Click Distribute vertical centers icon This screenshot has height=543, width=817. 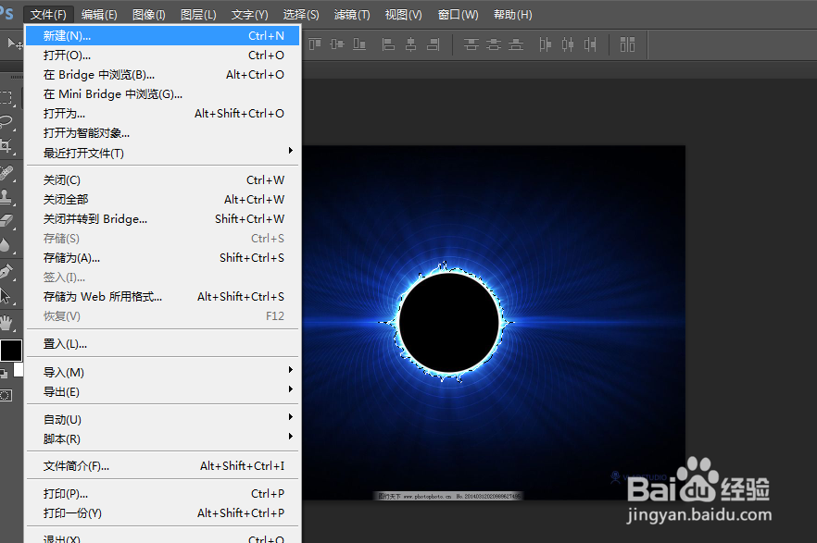point(494,44)
